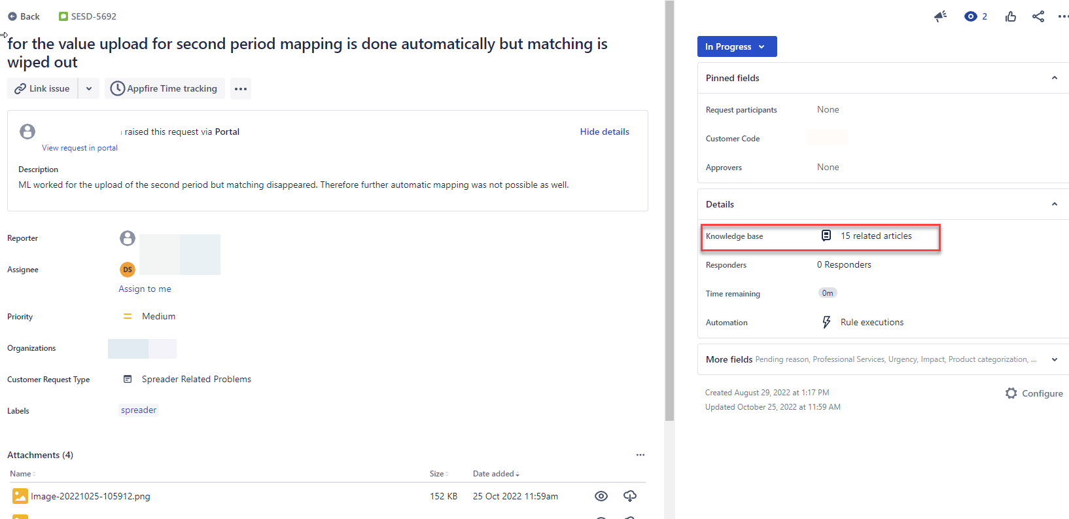Expand the Link issue dropdown arrow
Screen dimensions: 1069x519
[89, 88]
